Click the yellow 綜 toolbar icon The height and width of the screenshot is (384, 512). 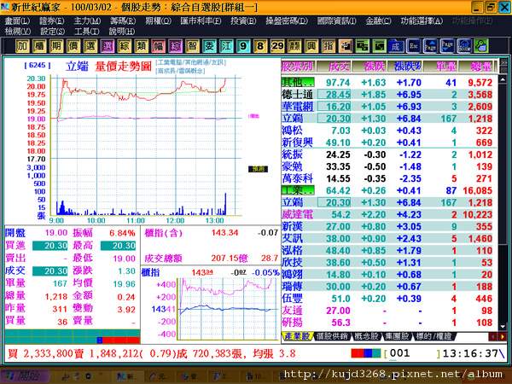coord(124,46)
